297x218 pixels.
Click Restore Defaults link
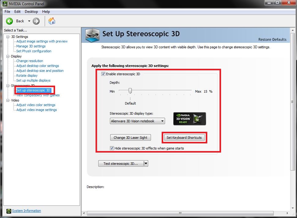point(272,39)
